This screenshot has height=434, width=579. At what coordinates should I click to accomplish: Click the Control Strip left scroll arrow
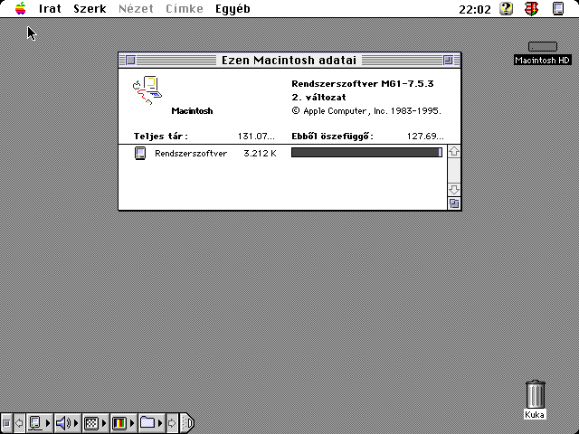[19, 423]
